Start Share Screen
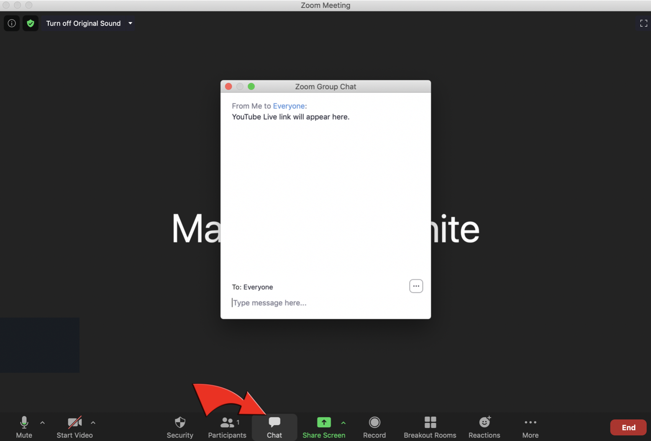 pos(324,427)
